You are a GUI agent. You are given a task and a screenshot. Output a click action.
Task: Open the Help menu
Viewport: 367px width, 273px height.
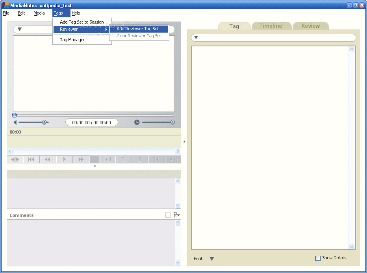click(76, 13)
